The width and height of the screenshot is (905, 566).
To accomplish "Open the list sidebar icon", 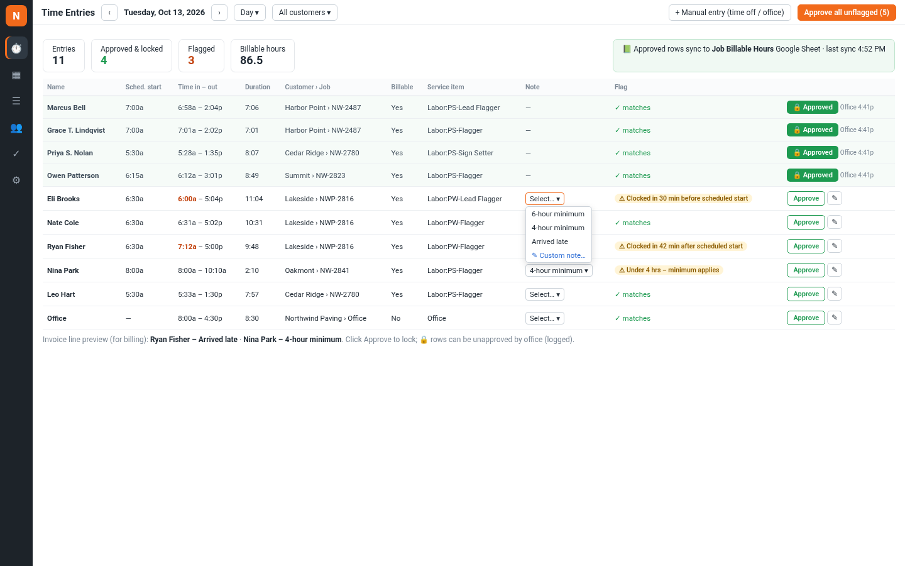I will pos(16,101).
